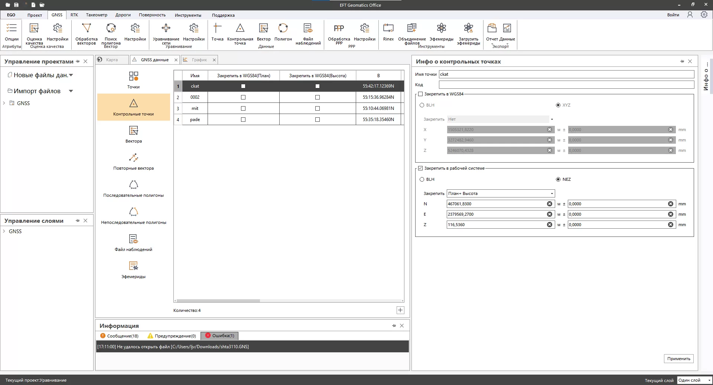Expand the GNSS node in the project tree
This screenshot has height=385, width=713.
(4, 103)
